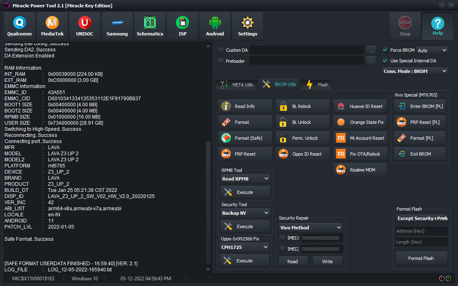
Task: Open the Android module
Action: 215,26
